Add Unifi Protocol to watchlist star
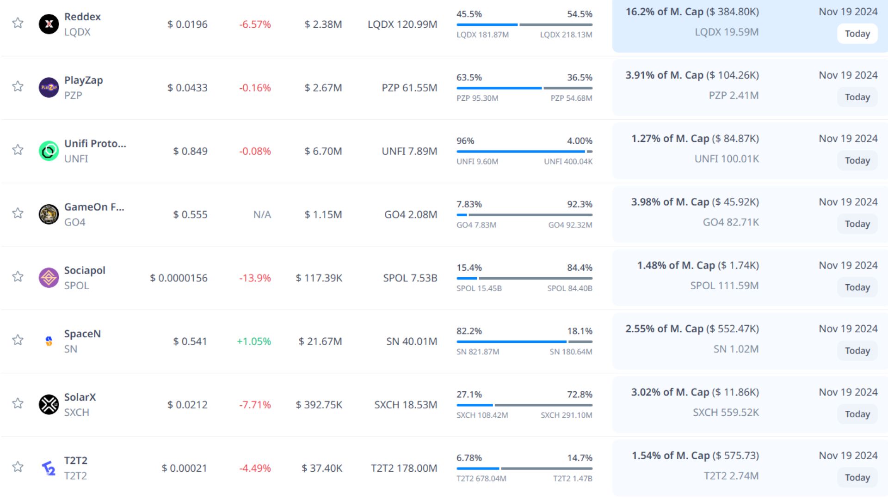 tap(18, 149)
